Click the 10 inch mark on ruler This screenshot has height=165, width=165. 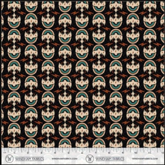click(x=136, y=153)
